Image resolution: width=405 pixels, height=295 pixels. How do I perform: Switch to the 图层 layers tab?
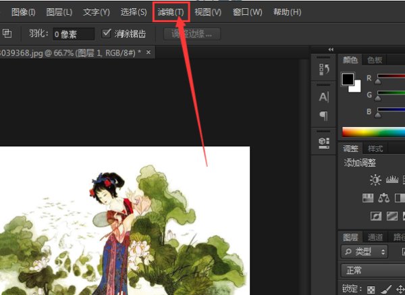click(x=350, y=237)
